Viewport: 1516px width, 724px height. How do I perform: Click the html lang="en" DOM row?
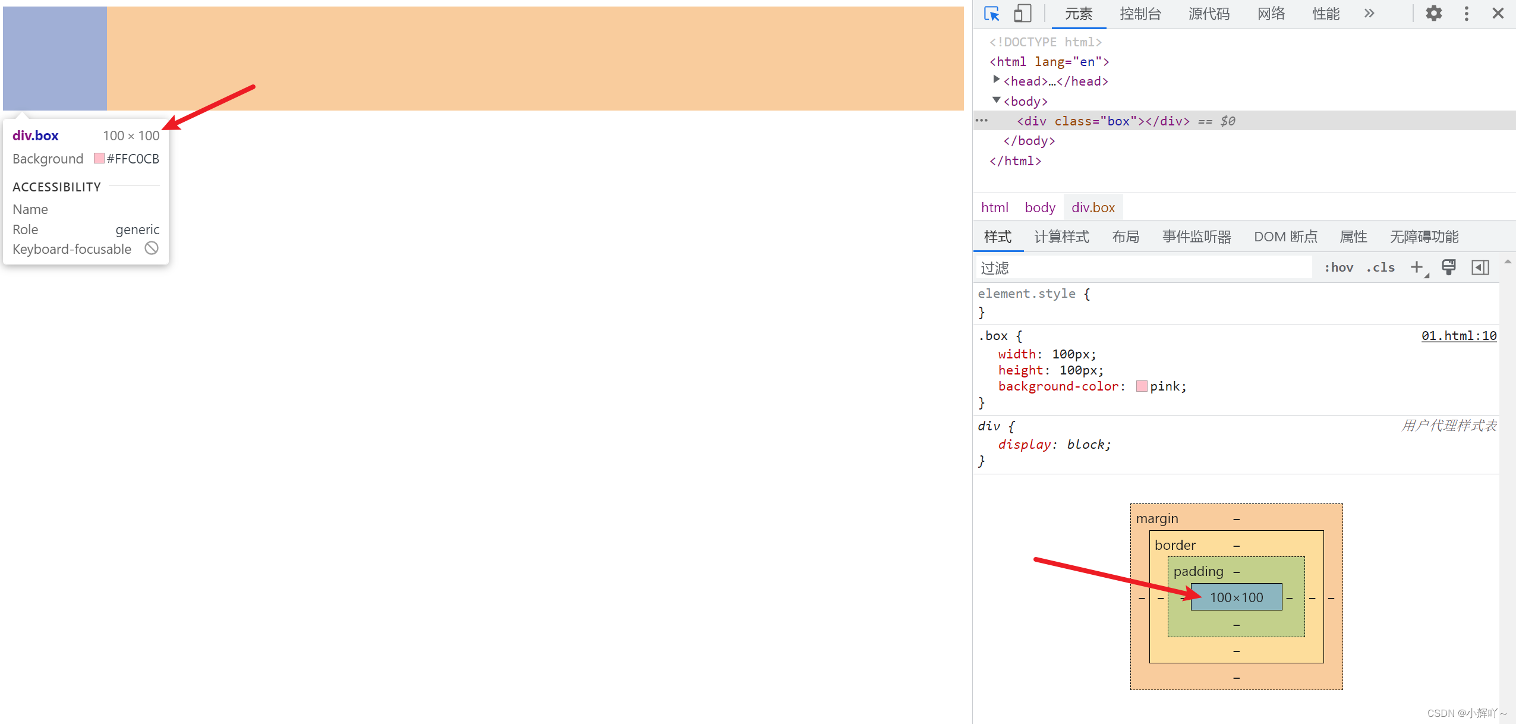coord(1049,62)
